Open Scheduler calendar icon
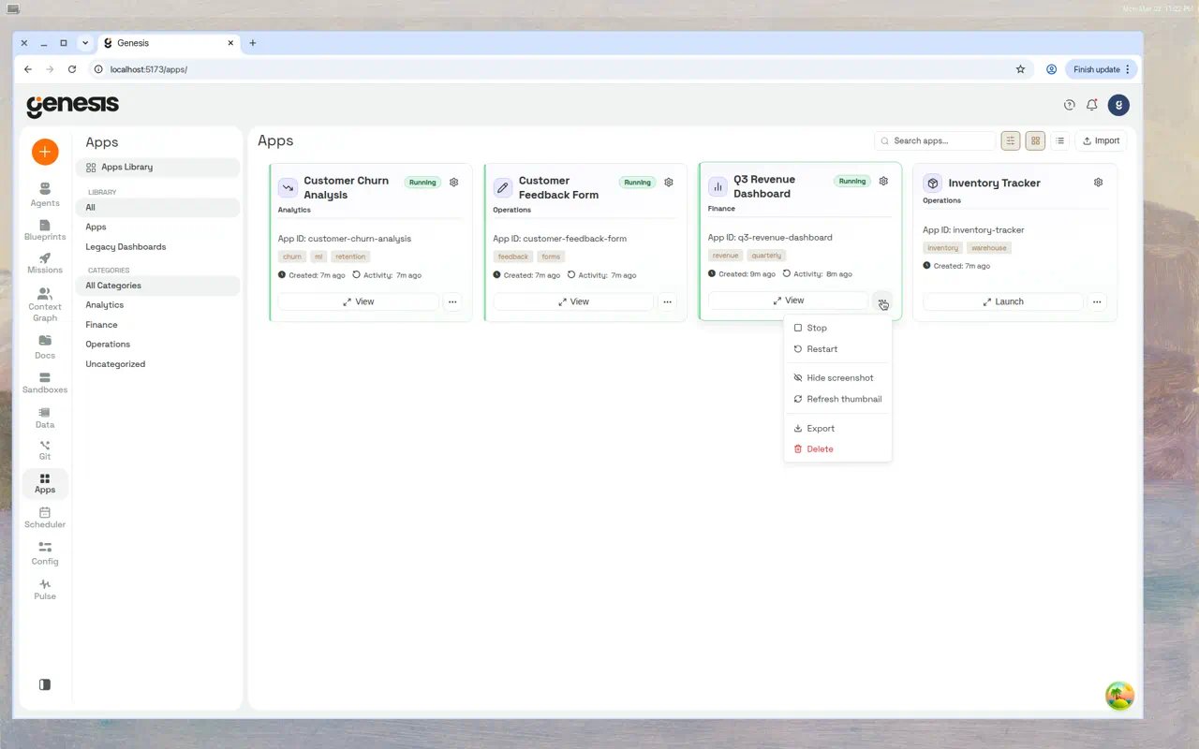The height and width of the screenshot is (749, 1199). tap(45, 518)
